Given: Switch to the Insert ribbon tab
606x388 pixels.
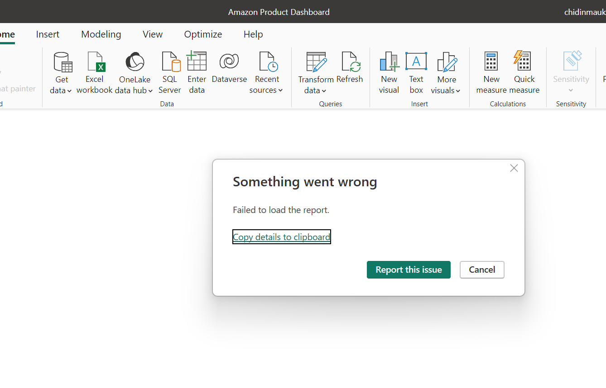Looking at the screenshot, I should click(48, 34).
